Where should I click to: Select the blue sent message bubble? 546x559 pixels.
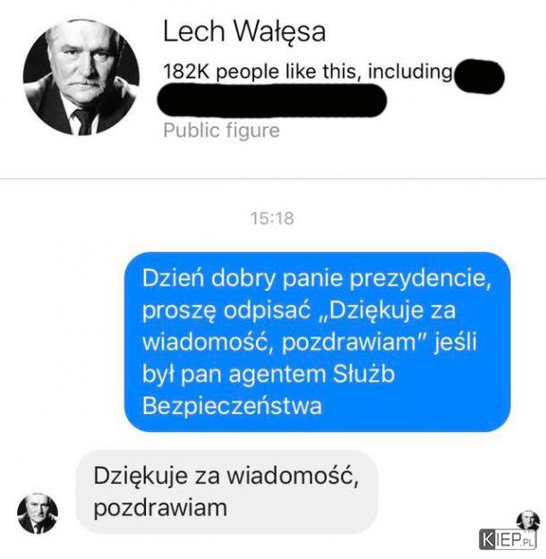pyautogui.click(x=317, y=342)
